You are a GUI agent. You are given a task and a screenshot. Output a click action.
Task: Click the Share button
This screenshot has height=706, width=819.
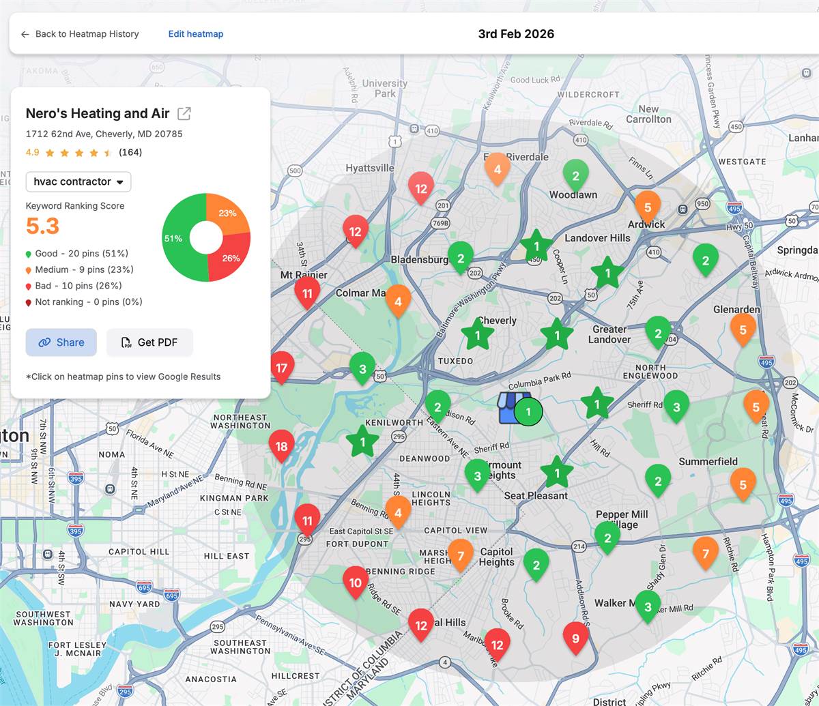61,342
